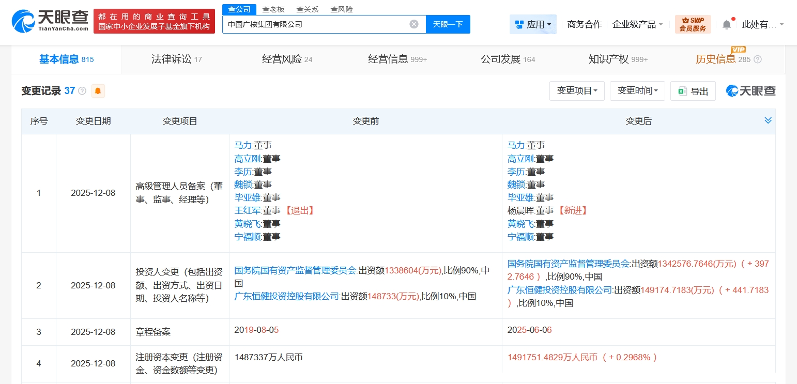The height and width of the screenshot is (384, 797).
Task: Open the 变更项目 filter dropdown
Action: click(577, 91)
